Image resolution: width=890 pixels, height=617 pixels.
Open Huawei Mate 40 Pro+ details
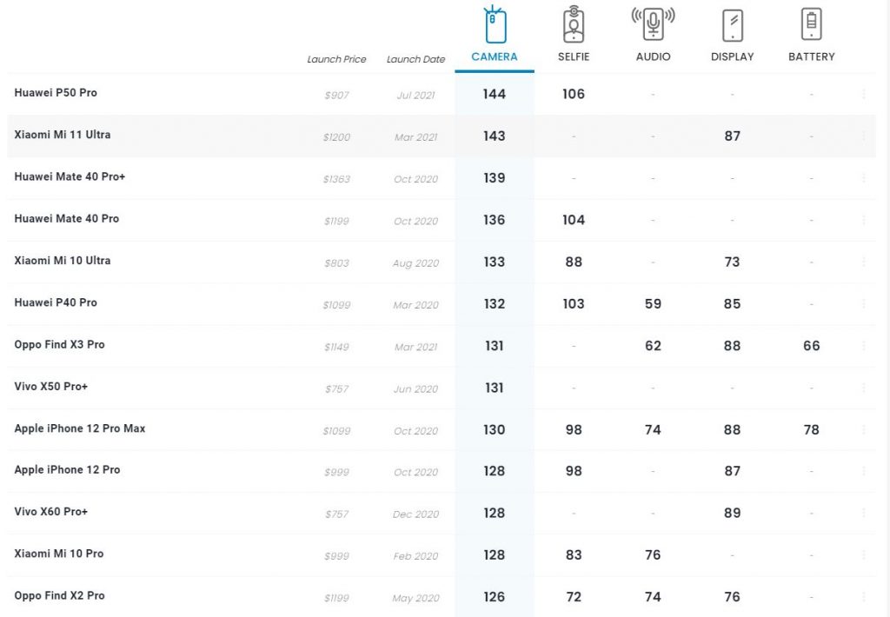(x=70, y=176)
